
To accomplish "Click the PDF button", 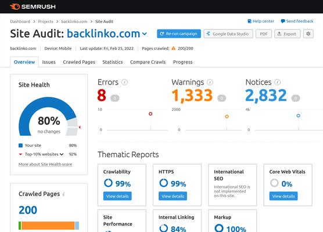I will pyautogui.click(x=264, y=34).
